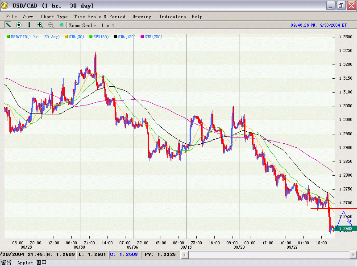Open the Drawing menu
This screenshot has width=357, height=267.
(x=142, y=16)
